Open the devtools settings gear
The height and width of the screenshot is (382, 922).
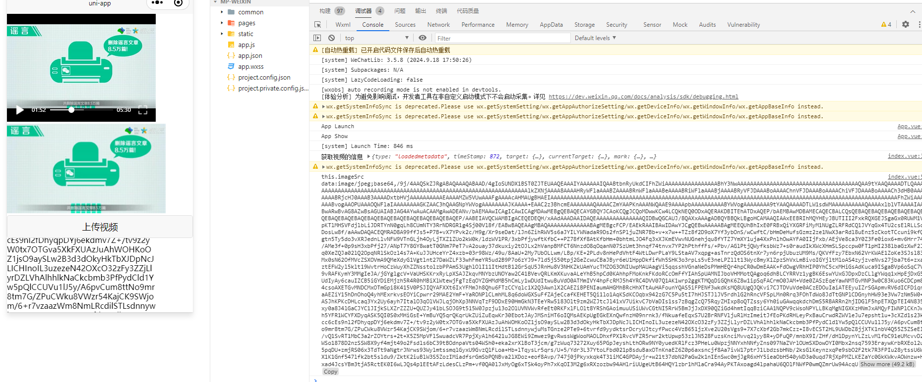tap(906, 24)
